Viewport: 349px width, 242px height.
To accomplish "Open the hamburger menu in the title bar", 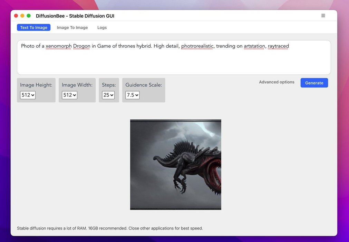I will (x=323, y=15).
